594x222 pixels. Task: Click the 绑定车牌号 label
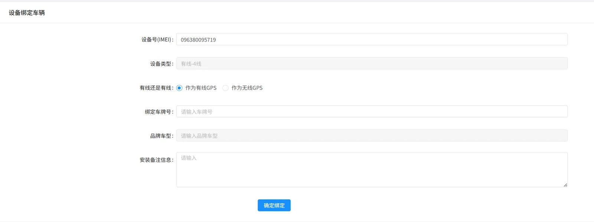click(x=159, y=112)
